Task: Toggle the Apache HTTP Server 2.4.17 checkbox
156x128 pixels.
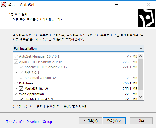Action: pos(21,67)
